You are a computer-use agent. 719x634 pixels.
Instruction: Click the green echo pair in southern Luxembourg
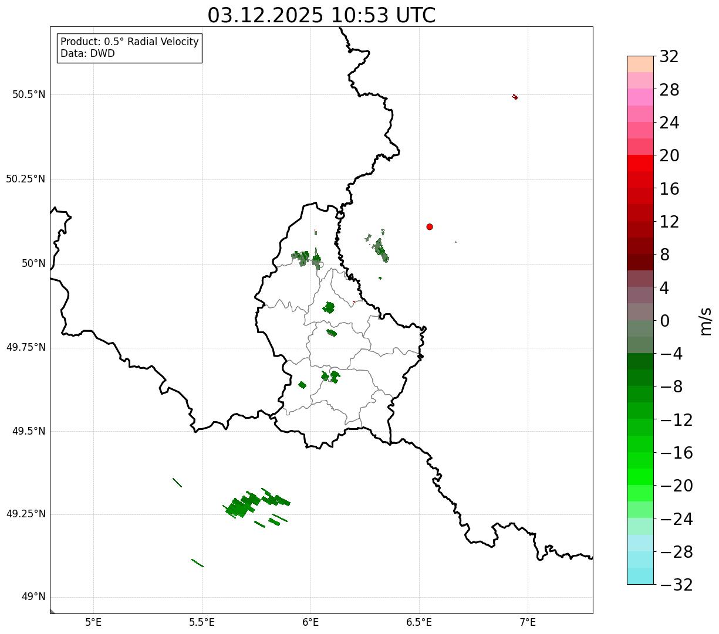click(330, 377)
